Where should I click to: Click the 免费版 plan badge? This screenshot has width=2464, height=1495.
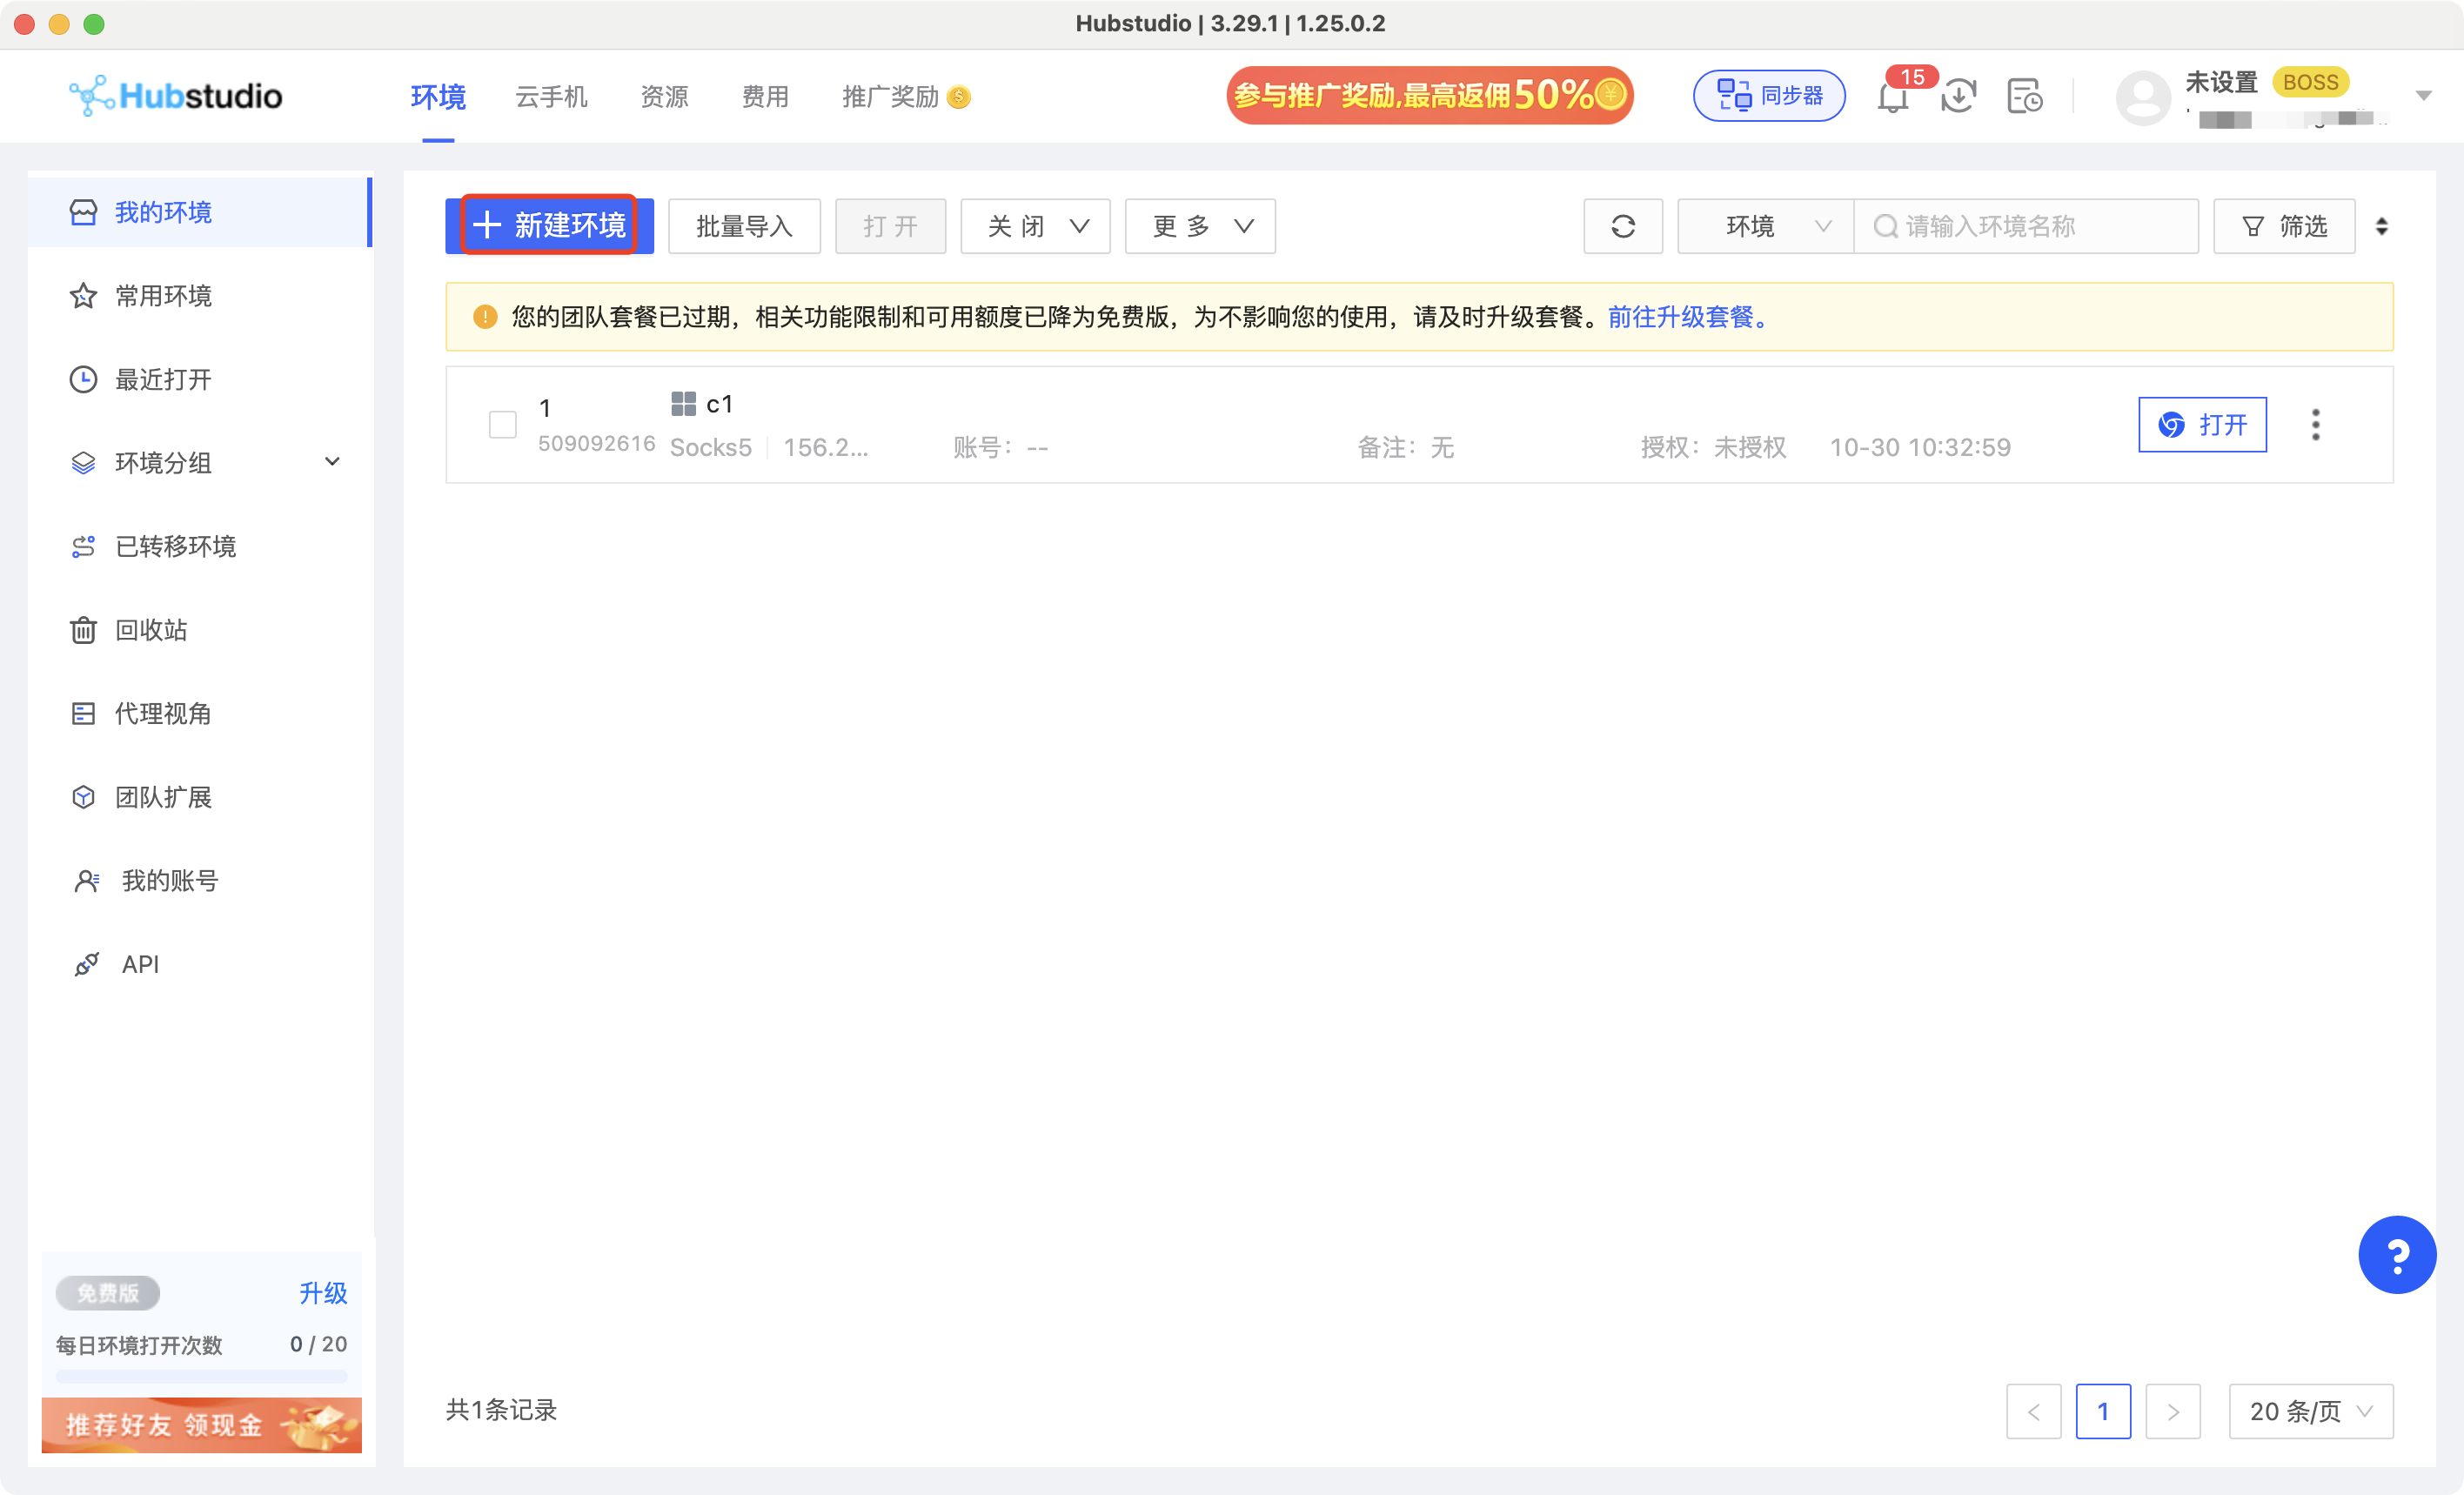click(108, 1293)
